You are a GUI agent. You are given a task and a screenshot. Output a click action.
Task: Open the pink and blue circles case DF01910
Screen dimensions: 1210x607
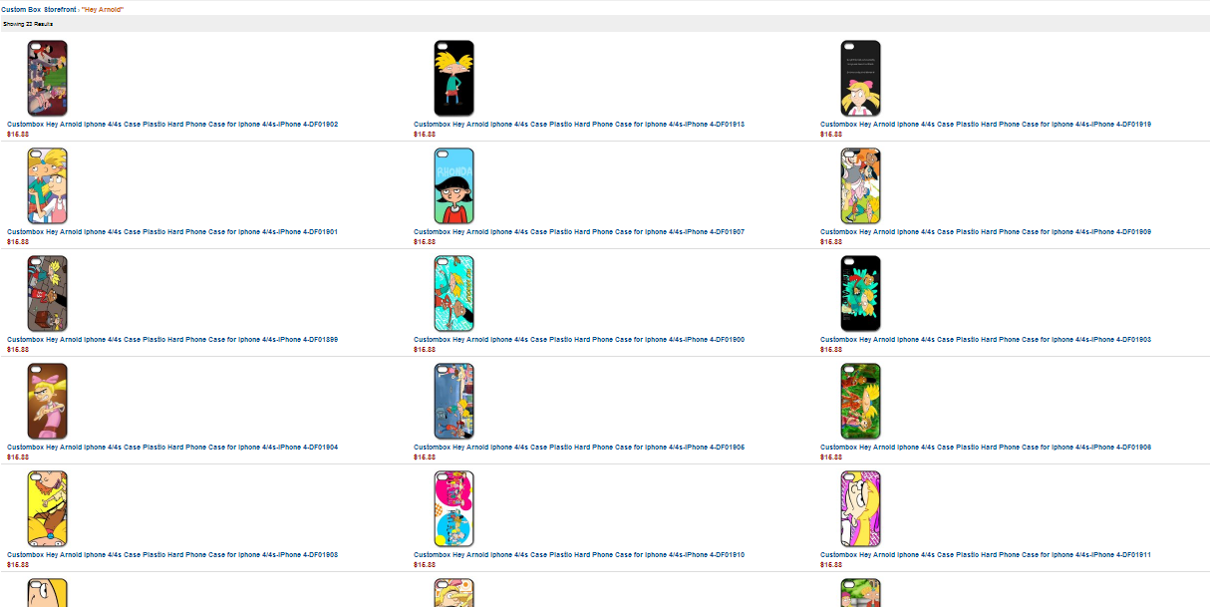tap(454, 508)
